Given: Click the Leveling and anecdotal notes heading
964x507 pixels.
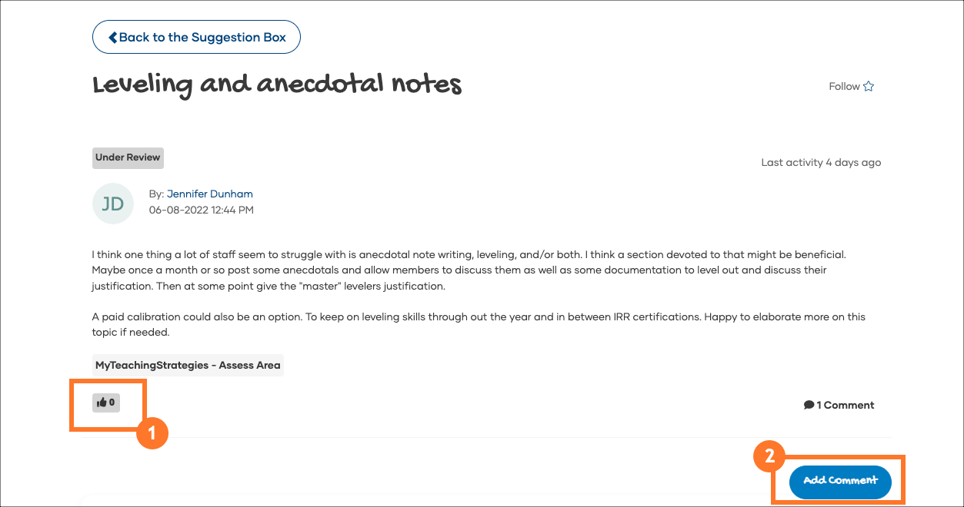Looking at the screenshot, I should pos(277,84).
